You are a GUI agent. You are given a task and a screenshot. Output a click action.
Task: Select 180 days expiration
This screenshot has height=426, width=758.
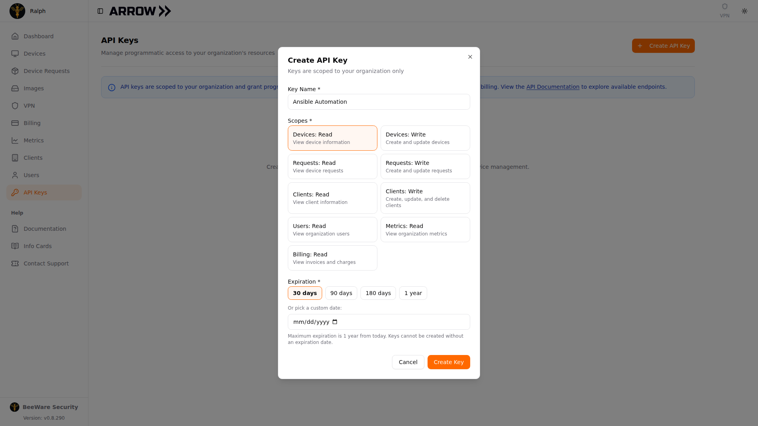378,293
